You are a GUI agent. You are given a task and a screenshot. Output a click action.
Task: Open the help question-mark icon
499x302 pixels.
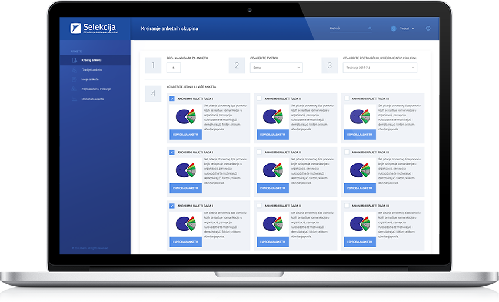[428, 28]
